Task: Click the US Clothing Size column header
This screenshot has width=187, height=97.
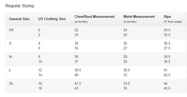Action: pyautogui.click(x=52, y=19)
